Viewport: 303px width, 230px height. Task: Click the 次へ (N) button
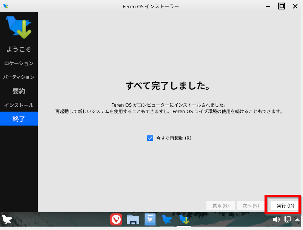pyautogui.click(x=251, y=205)
